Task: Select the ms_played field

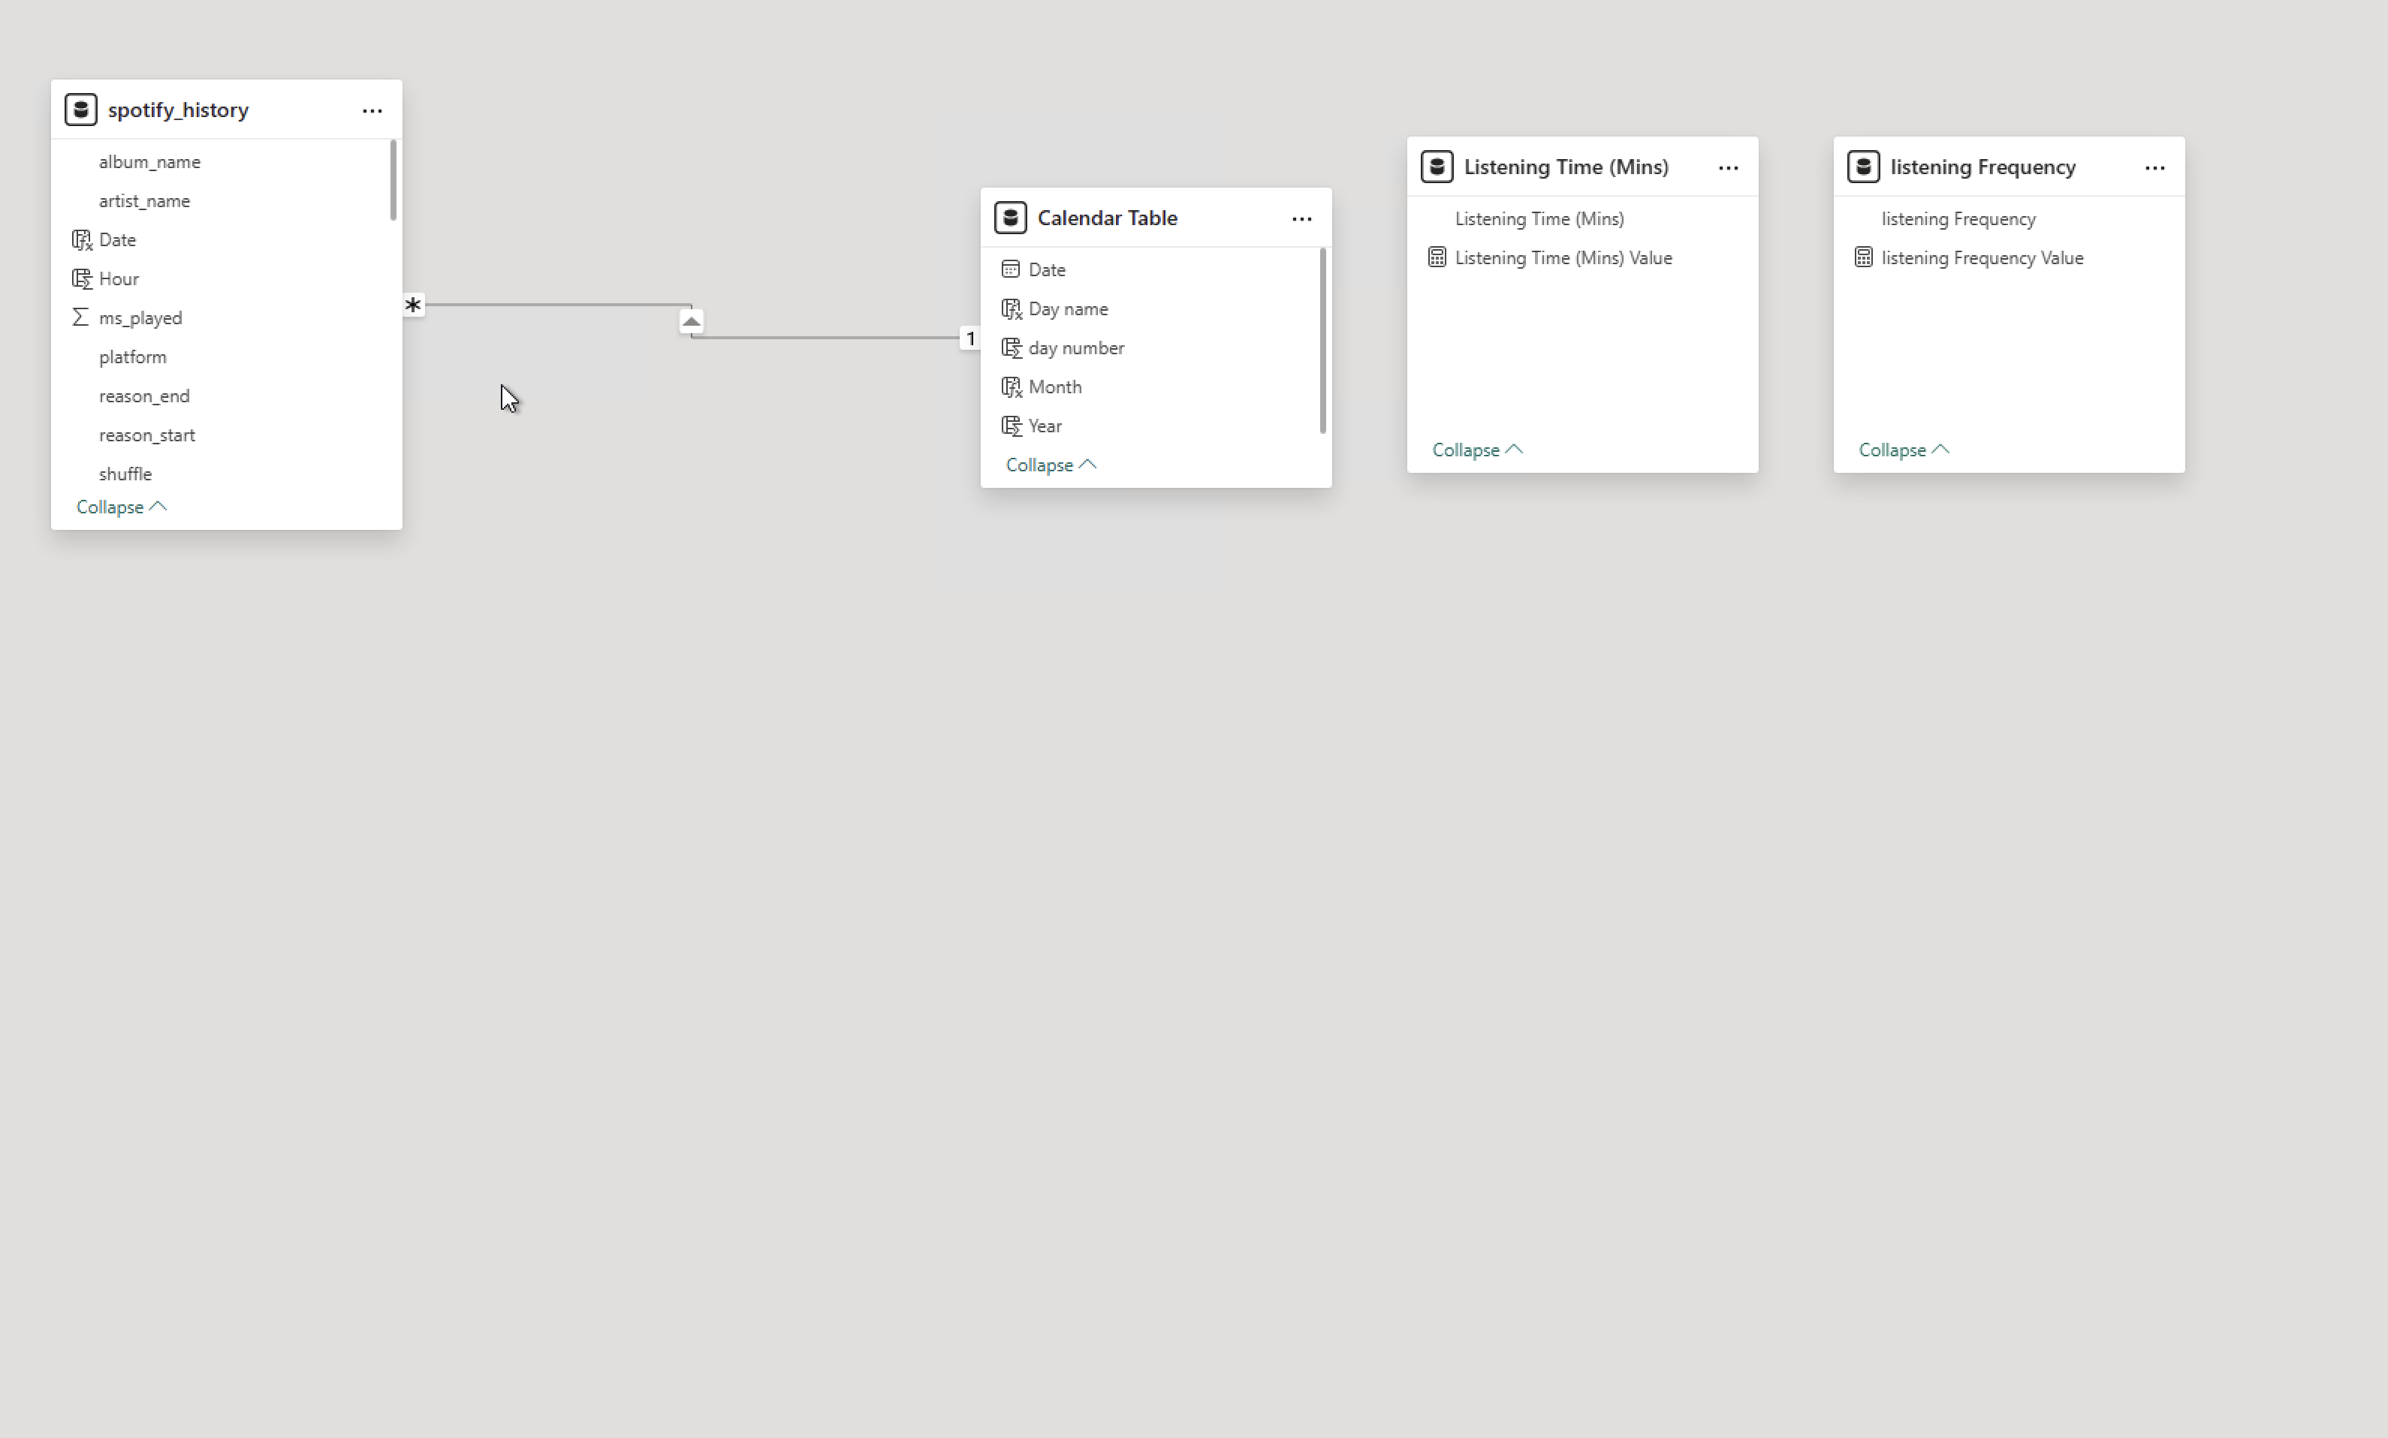Action: pyautogui.click(x=140, y=317)
